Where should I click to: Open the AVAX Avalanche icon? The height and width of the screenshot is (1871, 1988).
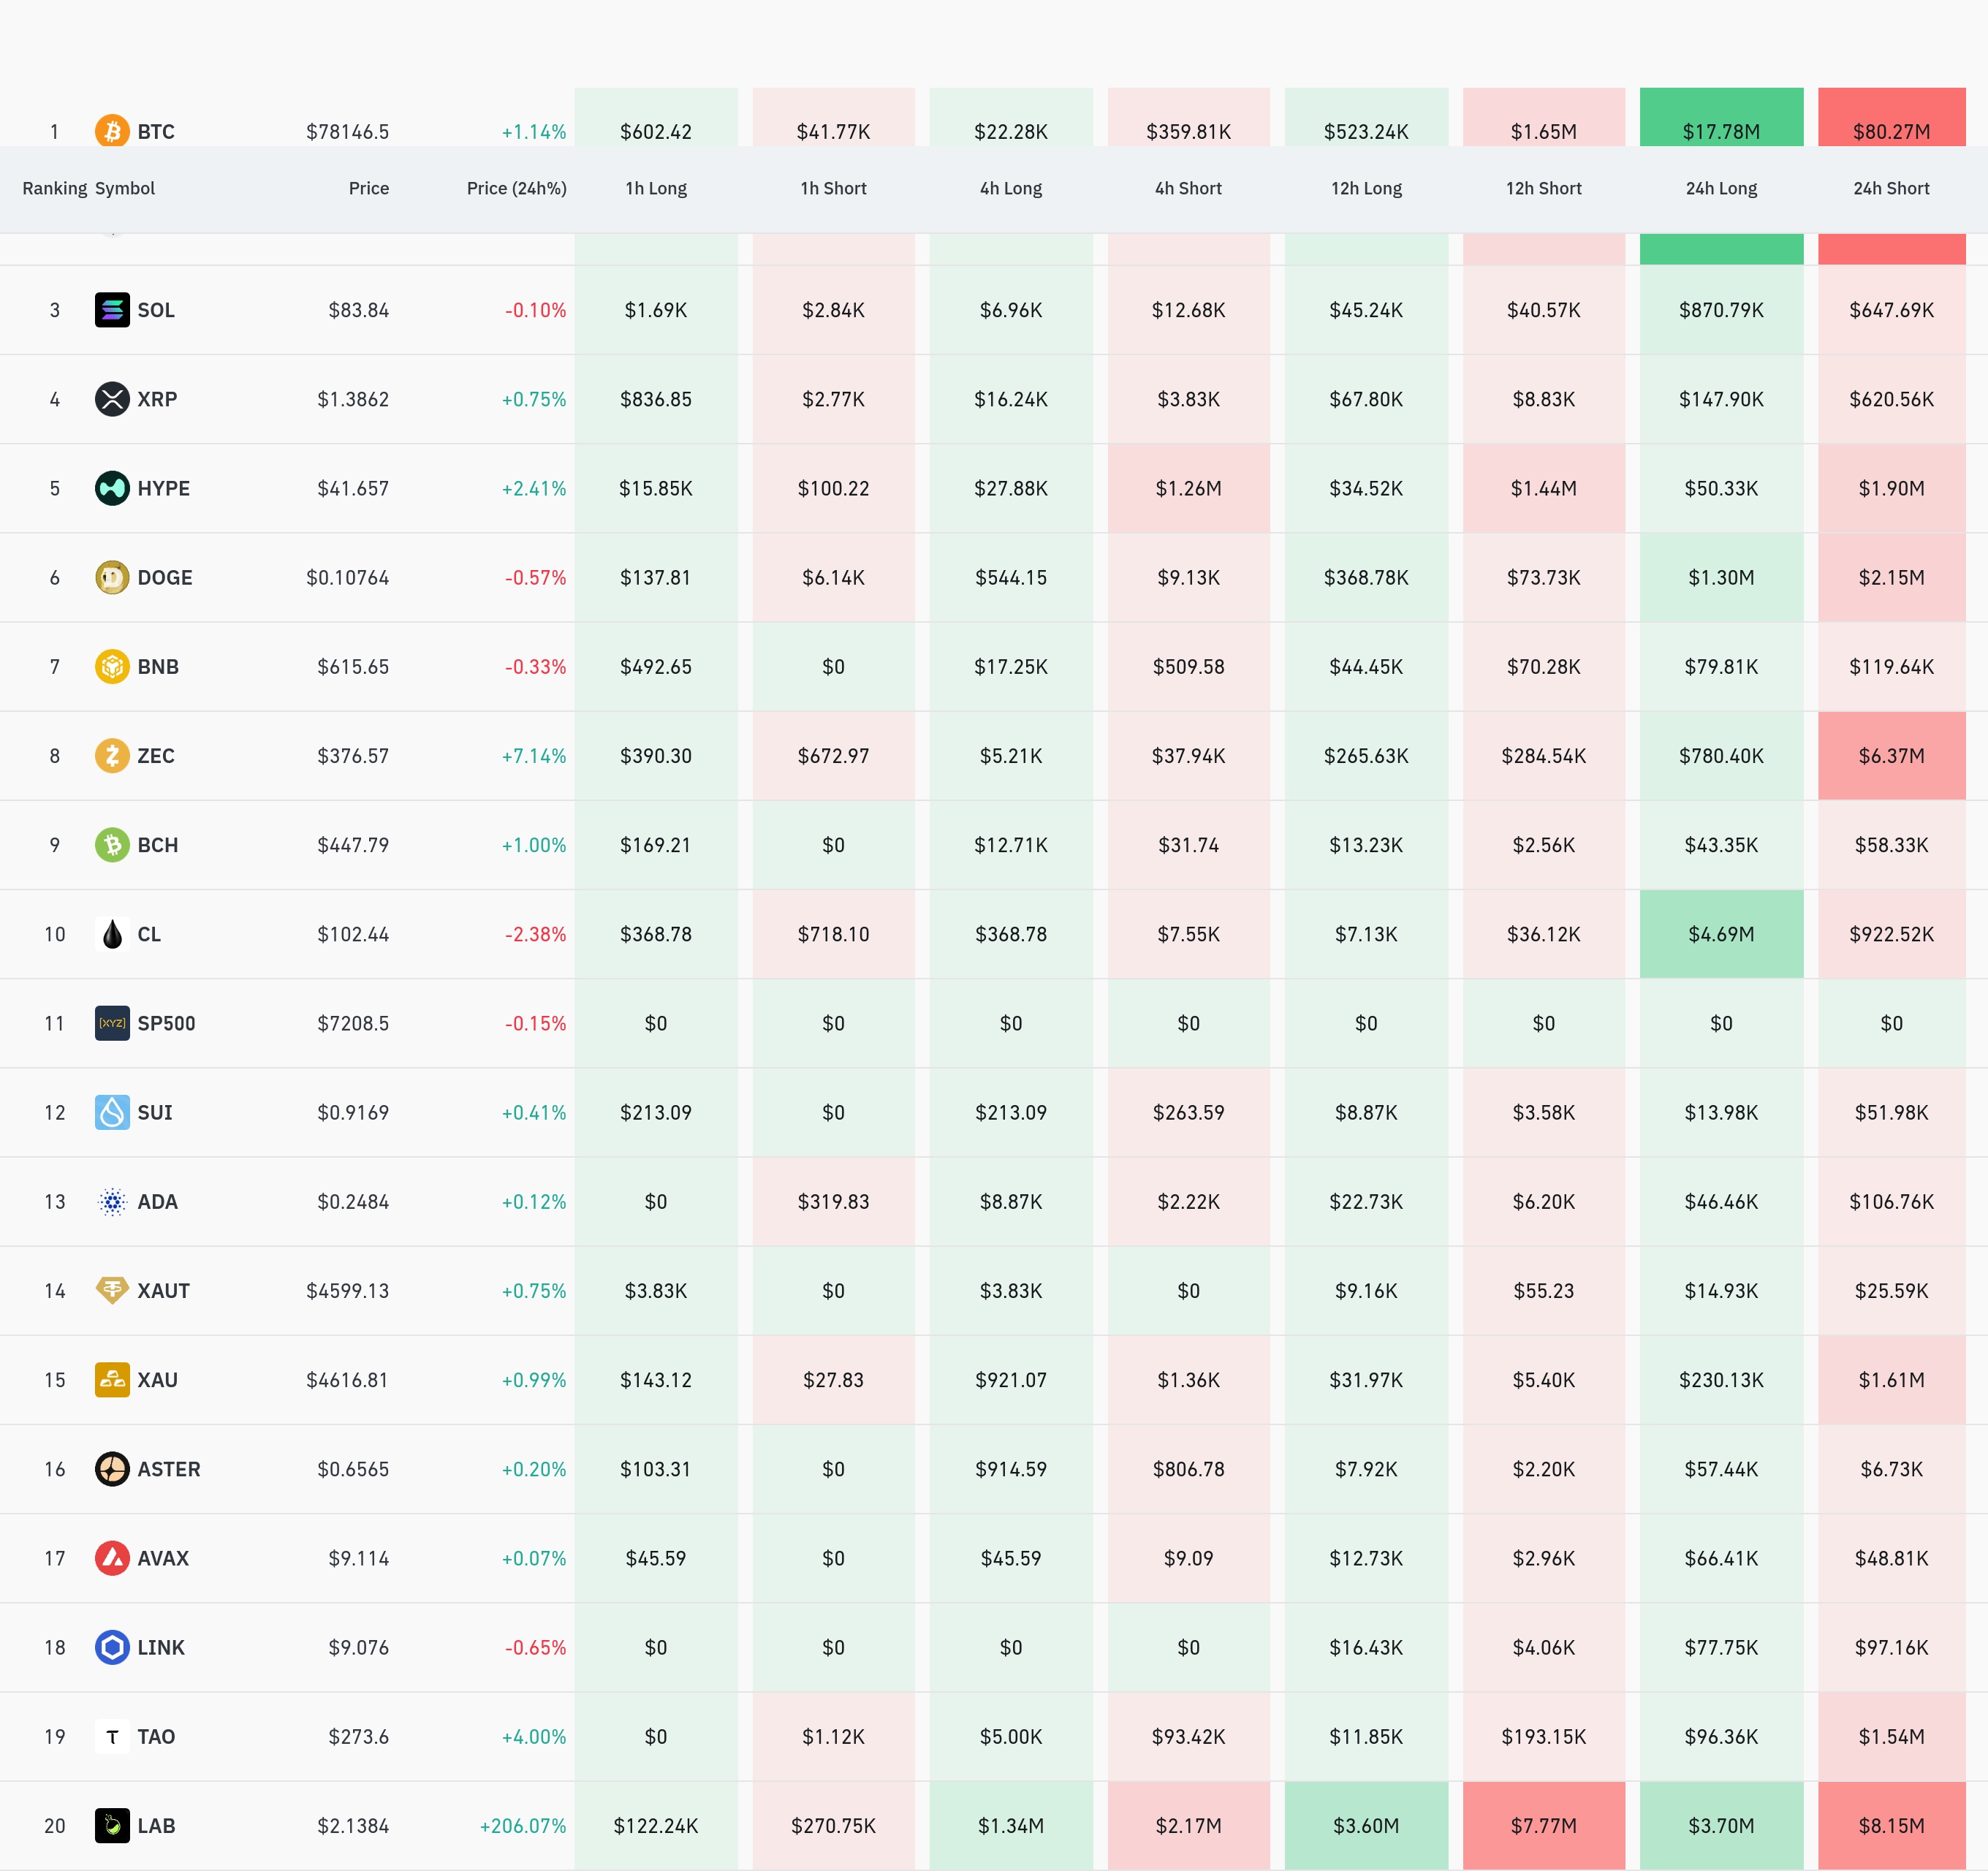[x=112, y=1558]
